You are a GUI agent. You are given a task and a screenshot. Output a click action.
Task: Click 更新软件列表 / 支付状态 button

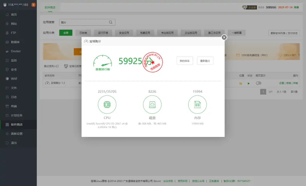(x=284, y=33)
